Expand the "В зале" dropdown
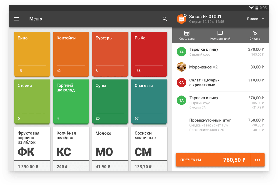278x185 pixels. pos(256,19)
